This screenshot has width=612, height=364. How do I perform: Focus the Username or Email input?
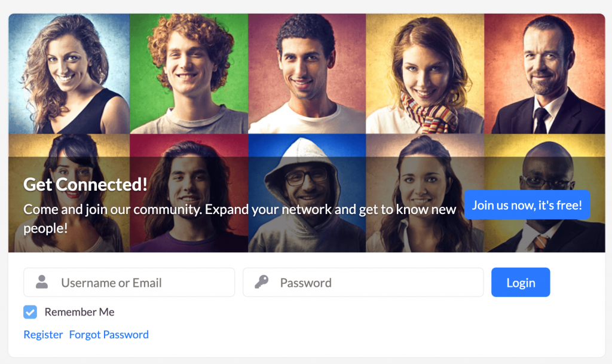(x=129, y=282)
